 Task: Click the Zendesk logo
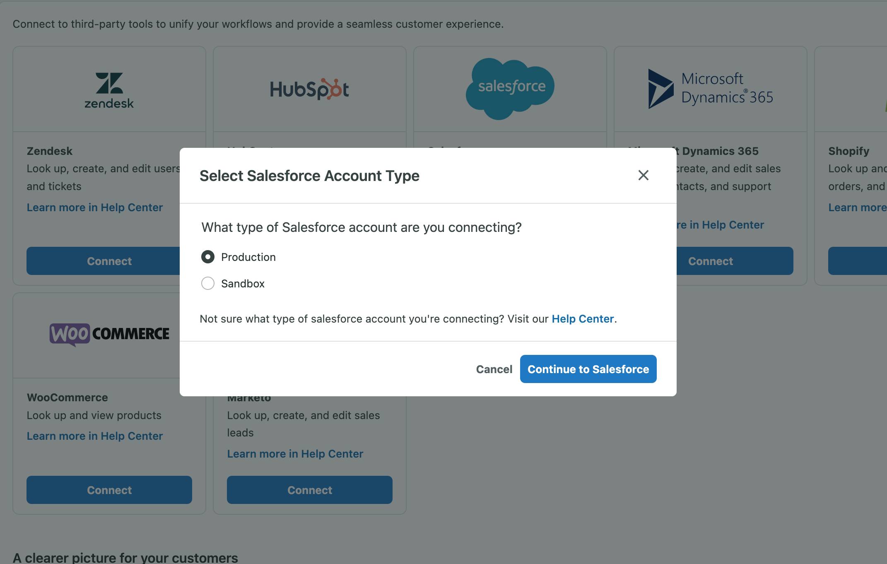tap(109, 90)
